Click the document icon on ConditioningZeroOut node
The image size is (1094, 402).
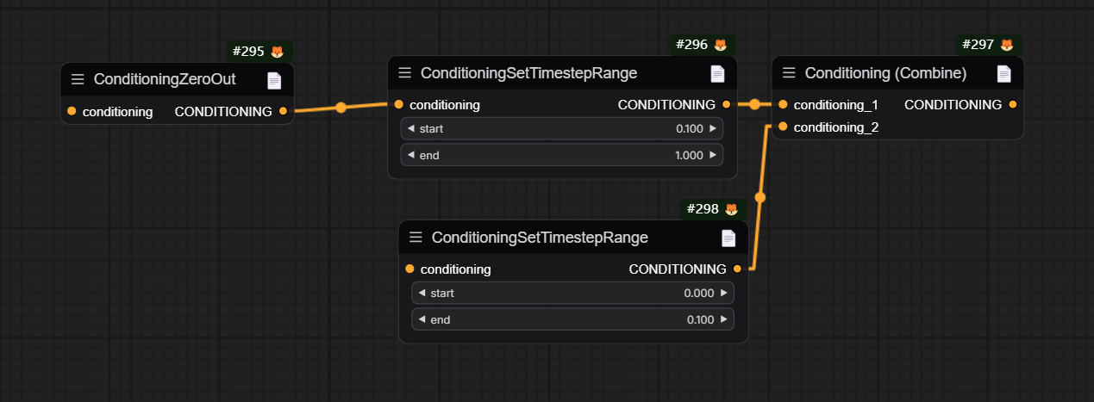(x=274, y=80)
